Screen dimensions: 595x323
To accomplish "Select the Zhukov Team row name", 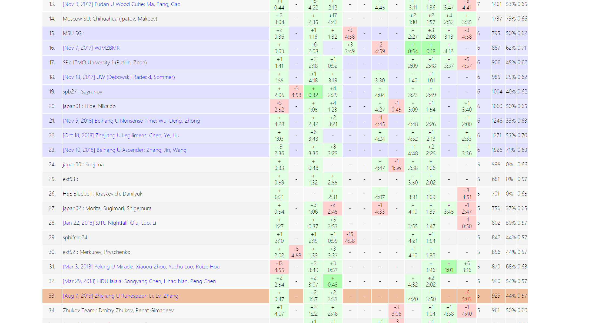I will point(118,311).
